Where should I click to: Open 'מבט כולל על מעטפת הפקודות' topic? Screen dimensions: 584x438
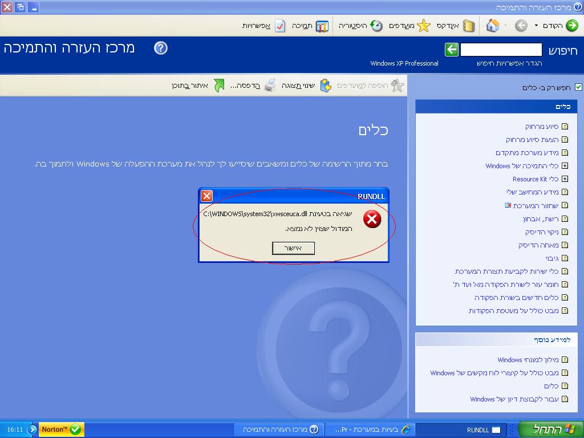[514, 311]
